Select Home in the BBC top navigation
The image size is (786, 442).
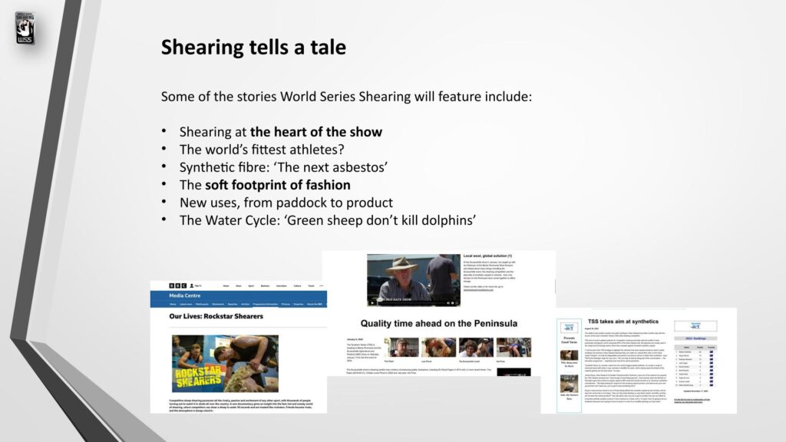[x=226, y=285]
